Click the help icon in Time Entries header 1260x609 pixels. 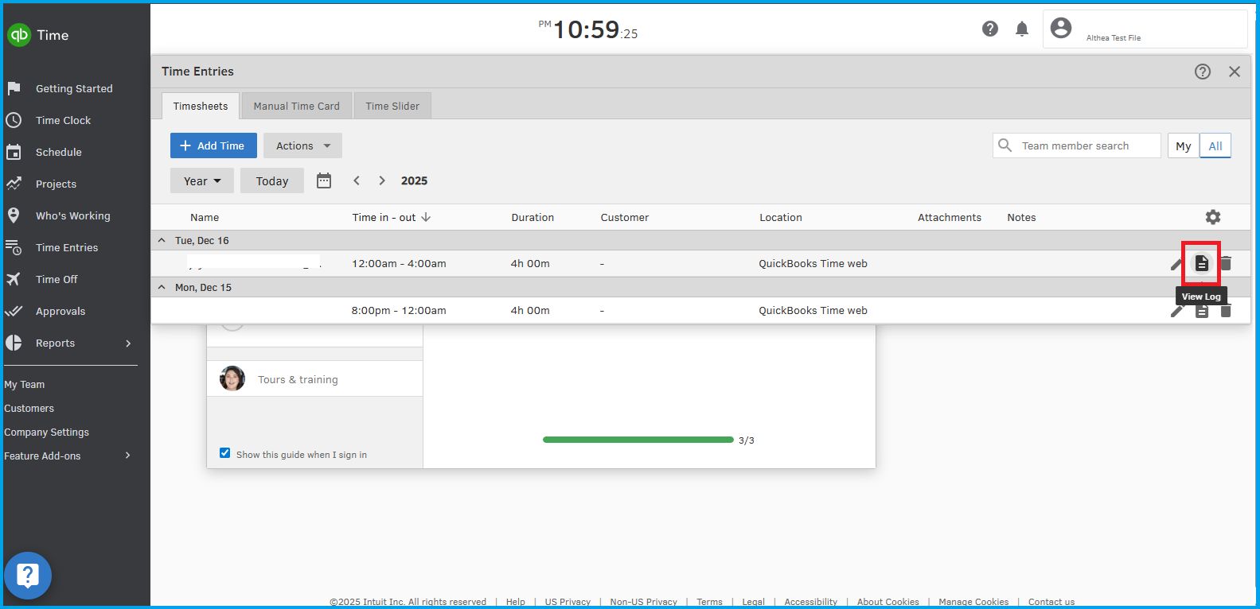tap(1202, 72)
